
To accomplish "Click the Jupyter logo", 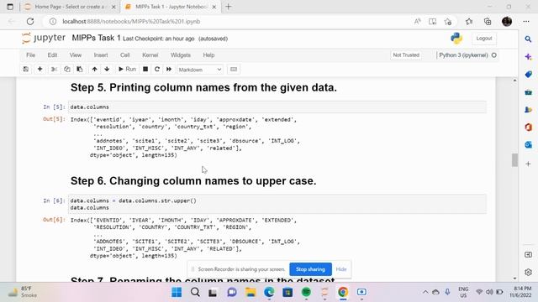I will (x=43, y=38).
